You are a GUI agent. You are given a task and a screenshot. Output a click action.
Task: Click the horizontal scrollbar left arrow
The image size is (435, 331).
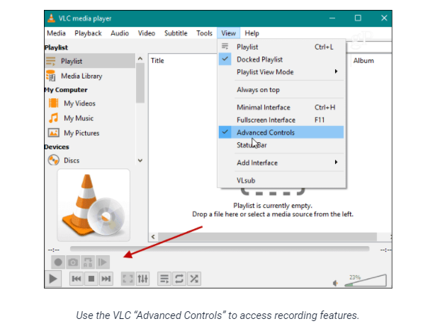153,237
